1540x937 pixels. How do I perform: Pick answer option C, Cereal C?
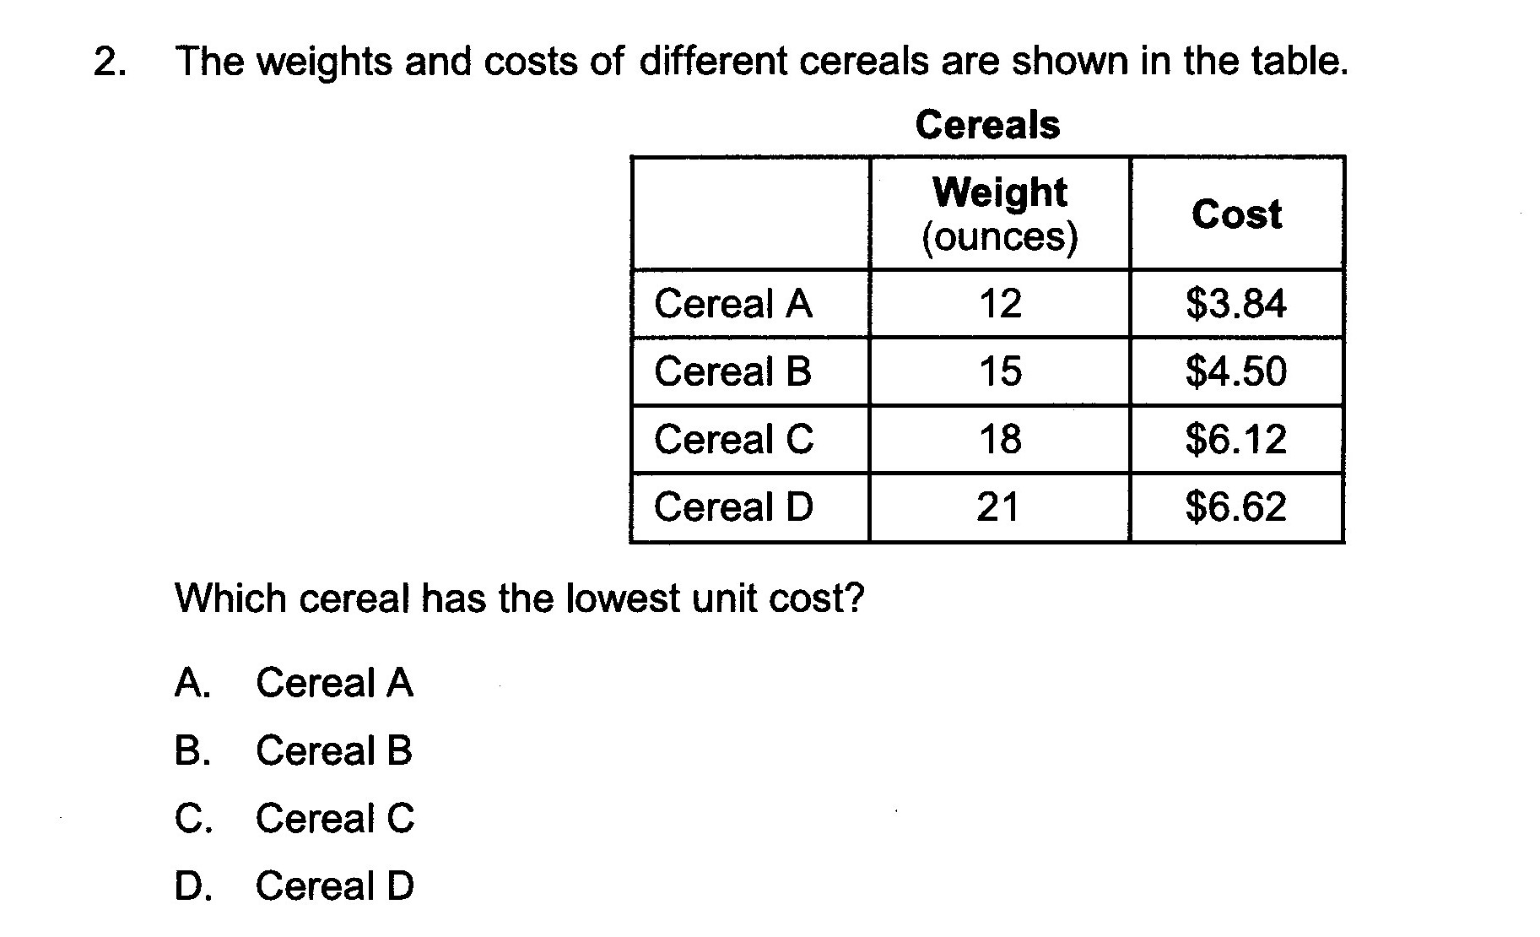294,818
